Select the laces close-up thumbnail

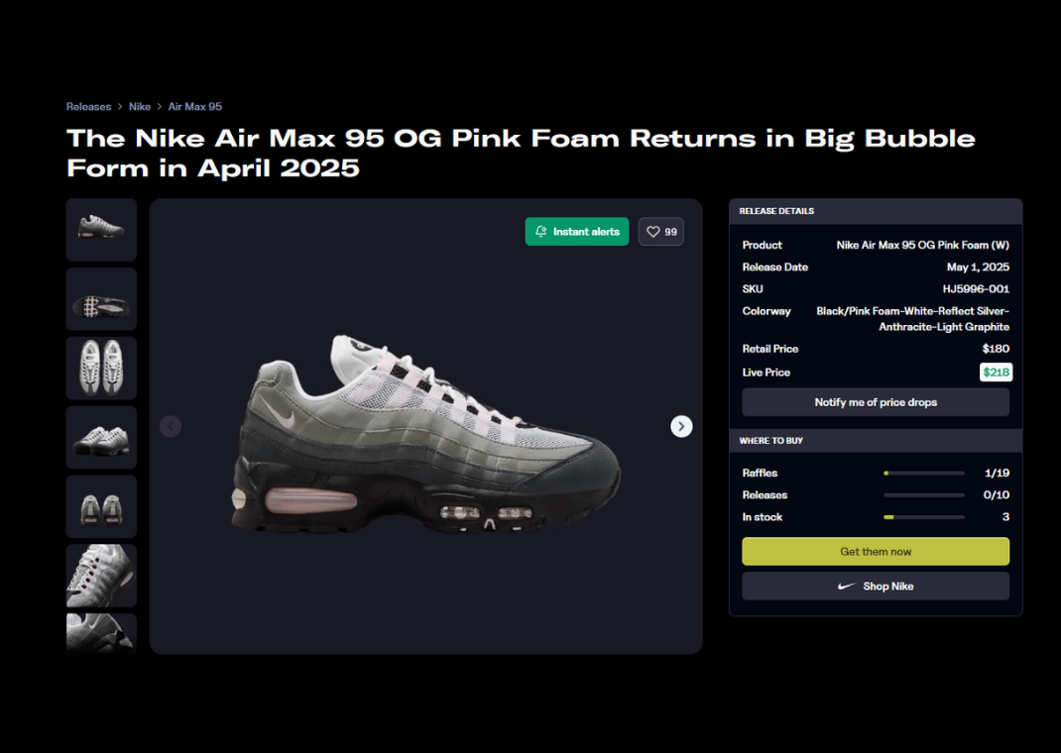[101, 576]
